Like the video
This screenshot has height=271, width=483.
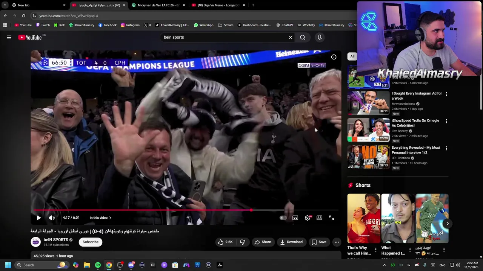[x=225, y=242]
